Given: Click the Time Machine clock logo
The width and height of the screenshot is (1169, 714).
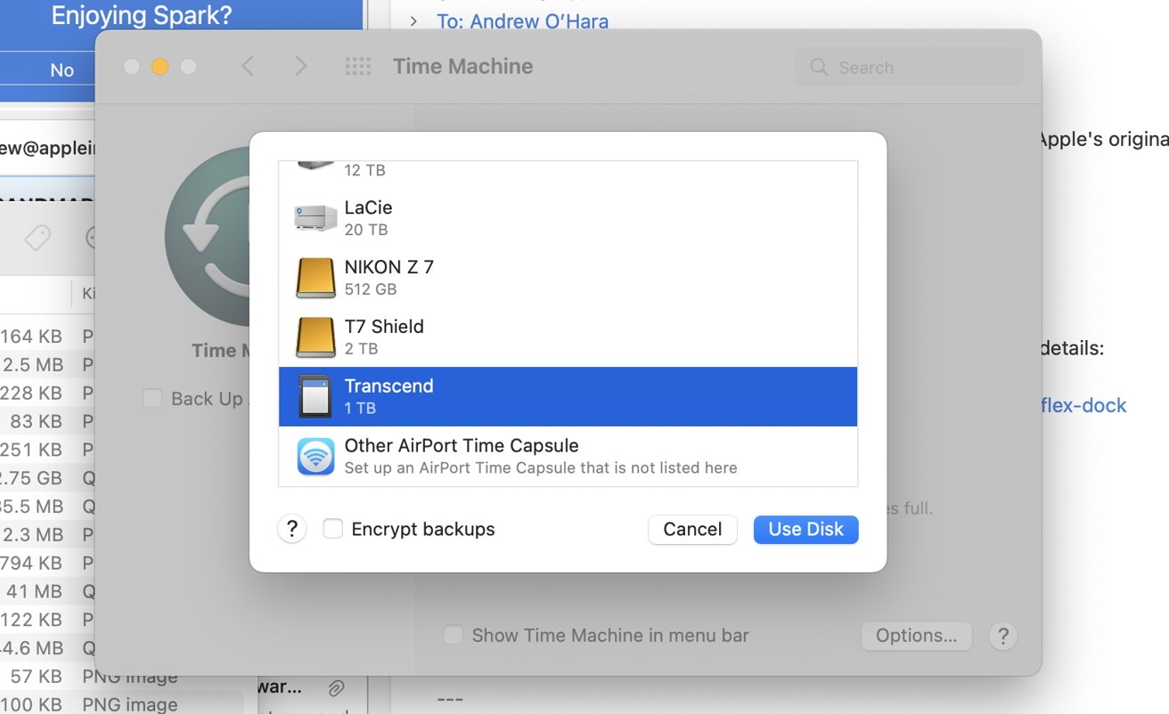Looking at the screenshot, I should click(208, 237).
